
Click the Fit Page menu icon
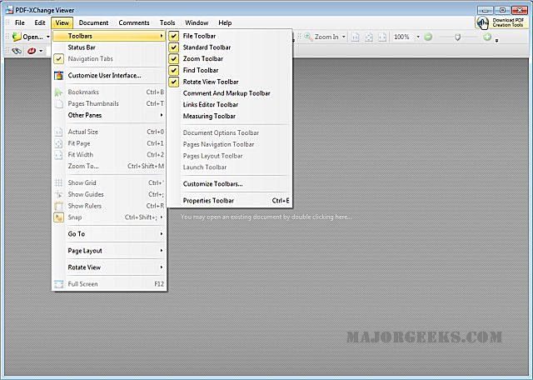click(x=59, y=143)
